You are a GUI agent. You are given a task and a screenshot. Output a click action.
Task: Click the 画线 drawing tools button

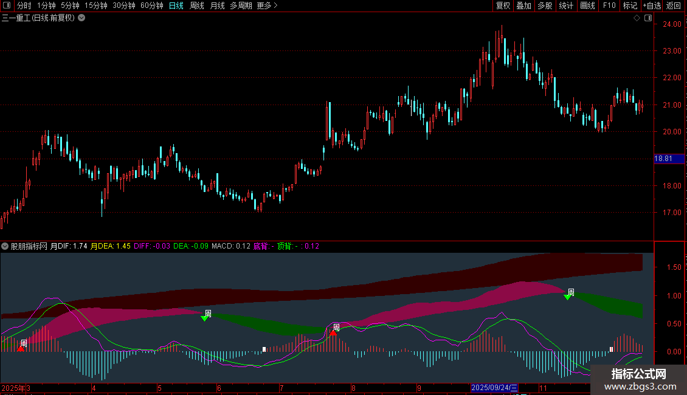pyautogui.click(x=587, y=5)
